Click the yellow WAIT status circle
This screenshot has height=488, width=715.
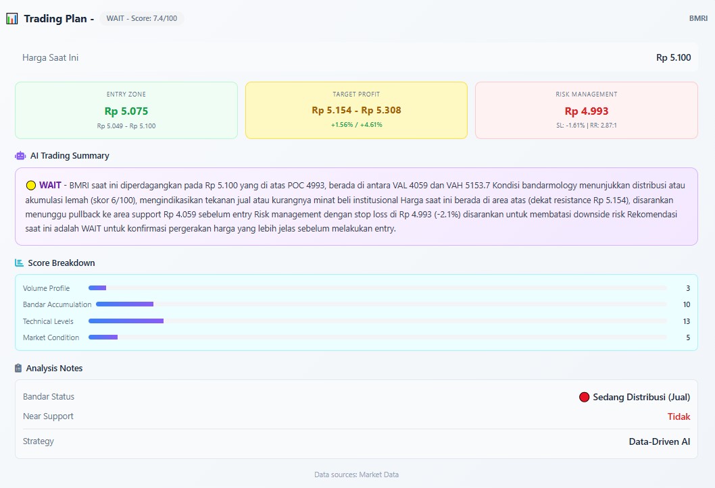click(31, 185)
